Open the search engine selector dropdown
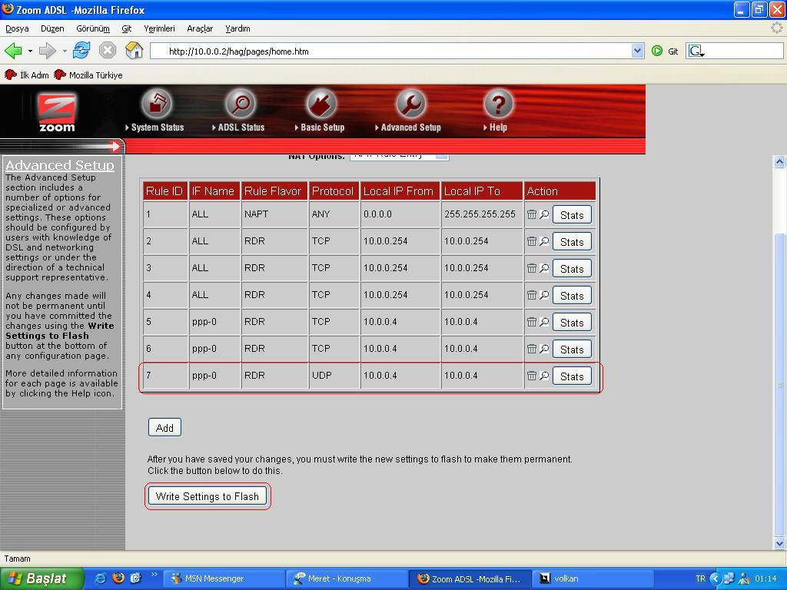787x590 pixels. point(696,51)
